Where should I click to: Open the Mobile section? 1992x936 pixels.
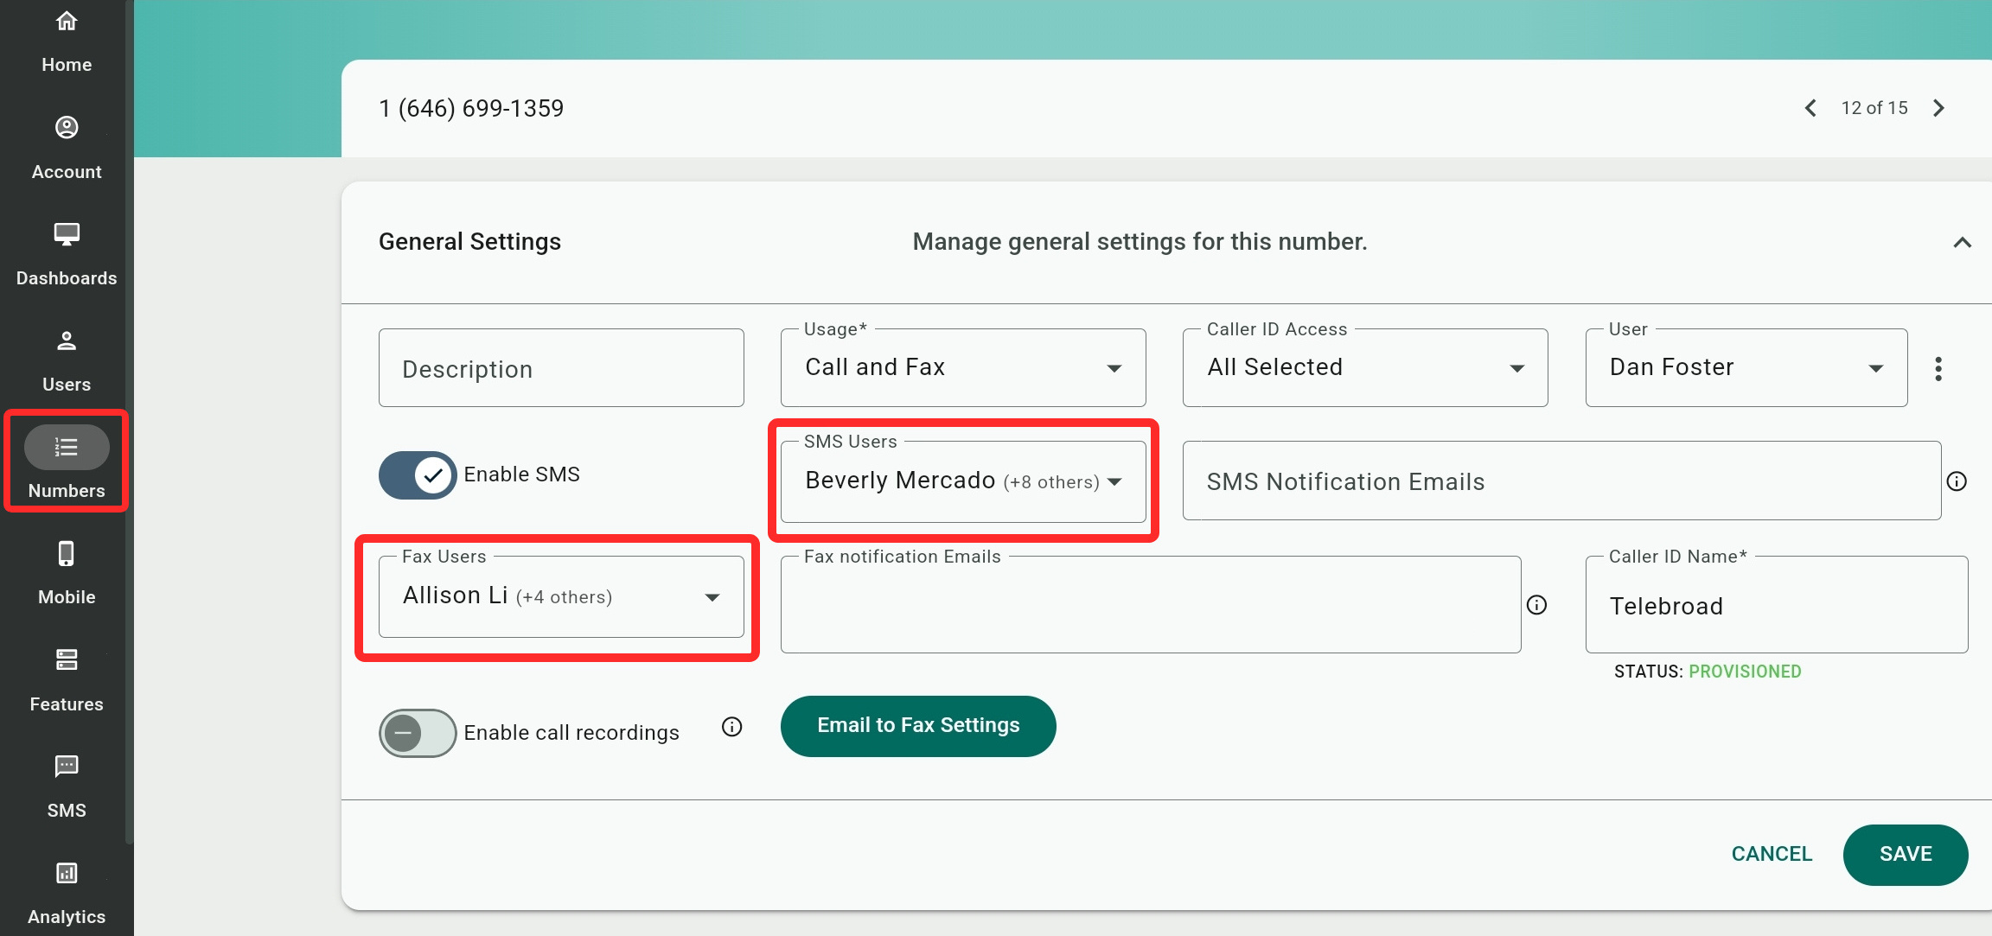click(x=67, y=573)
